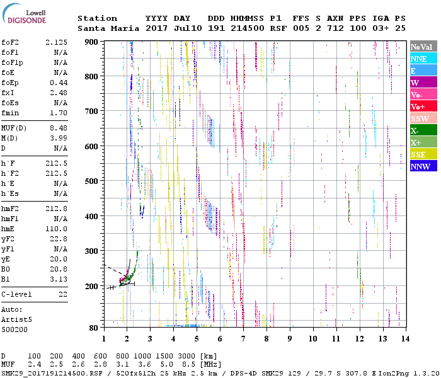The width and height of the screenshot is (441, 378).
Task: Click the day-of-year 191 value
Action: pyautogui.click(x=216, y=28)
